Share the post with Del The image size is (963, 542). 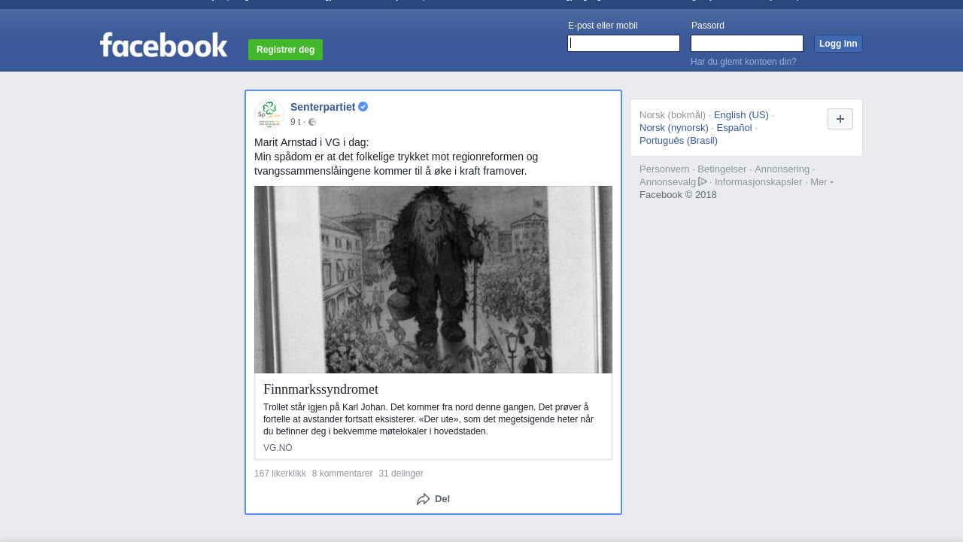point(433,499)
